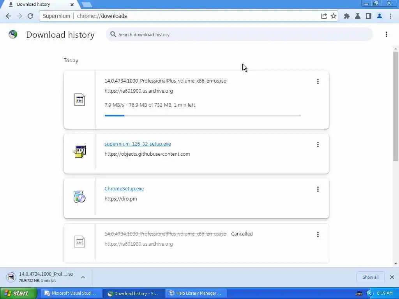
Task: Click the Supermium site chip in address bar
Action: 56,16
